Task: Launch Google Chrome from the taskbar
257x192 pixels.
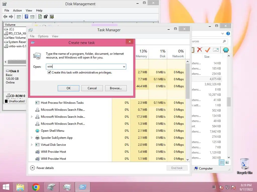Action: click(36, 187)
